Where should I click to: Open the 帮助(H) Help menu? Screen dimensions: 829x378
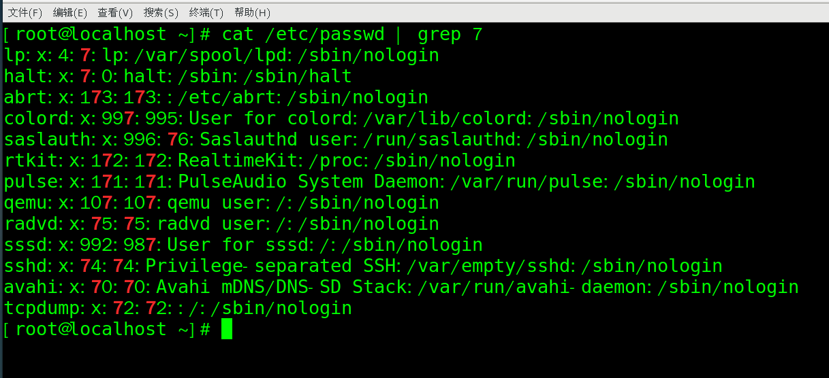252,12
